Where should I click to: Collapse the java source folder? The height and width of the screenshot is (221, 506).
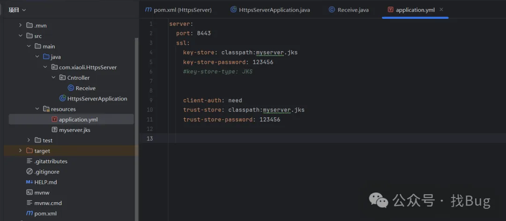[37, 57]
